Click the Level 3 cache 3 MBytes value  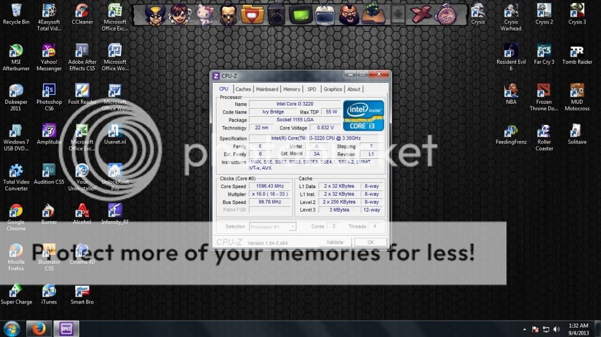339,210
